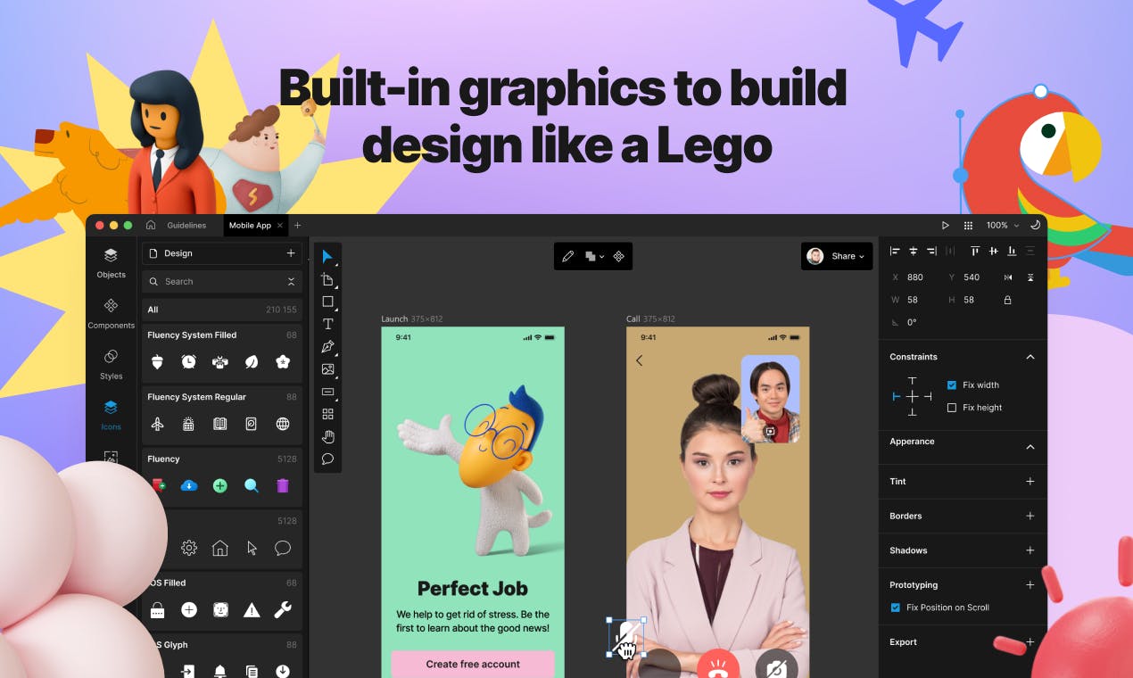Click align top icon
The image size is (1133, 678).
[975, 252]
